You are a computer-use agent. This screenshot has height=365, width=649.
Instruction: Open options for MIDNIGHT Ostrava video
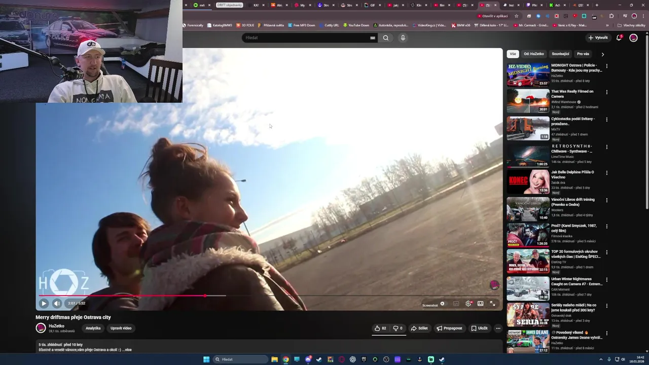coord(606,66)
